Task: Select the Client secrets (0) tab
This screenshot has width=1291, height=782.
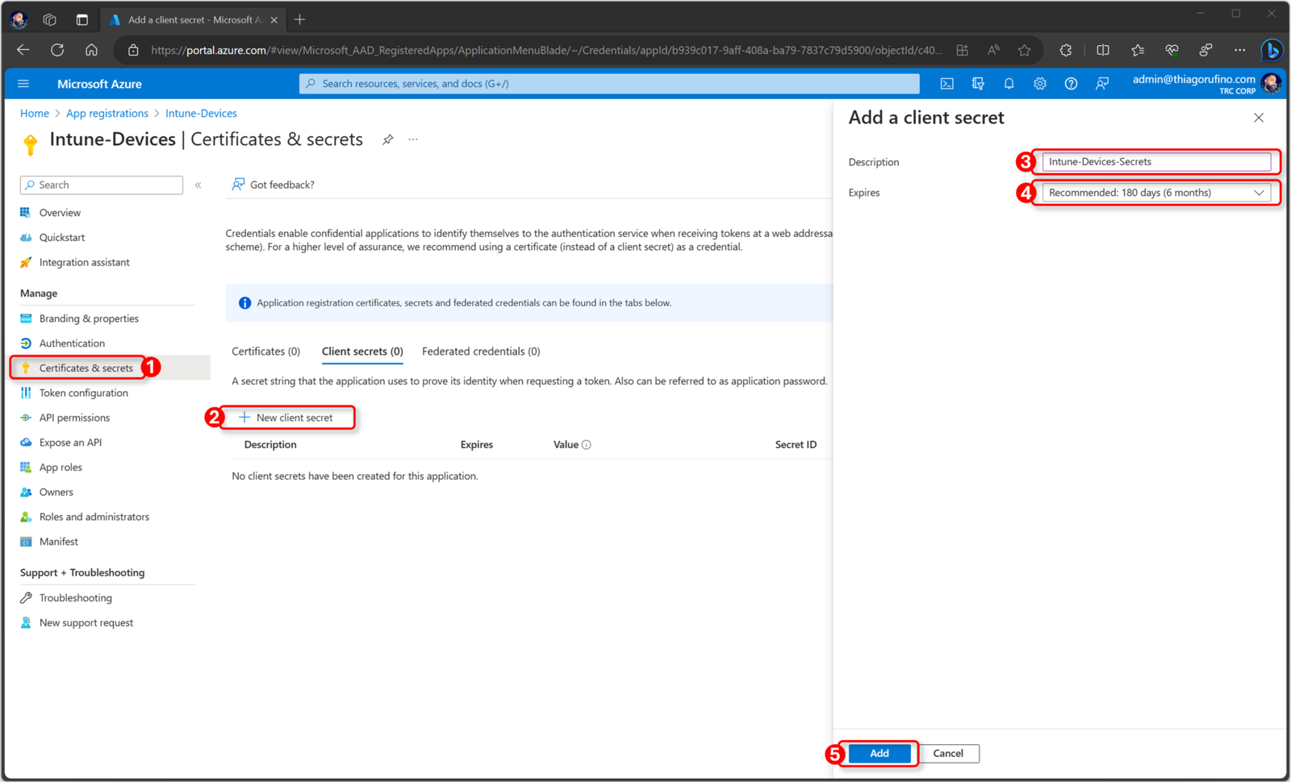Action: [362, 351]
